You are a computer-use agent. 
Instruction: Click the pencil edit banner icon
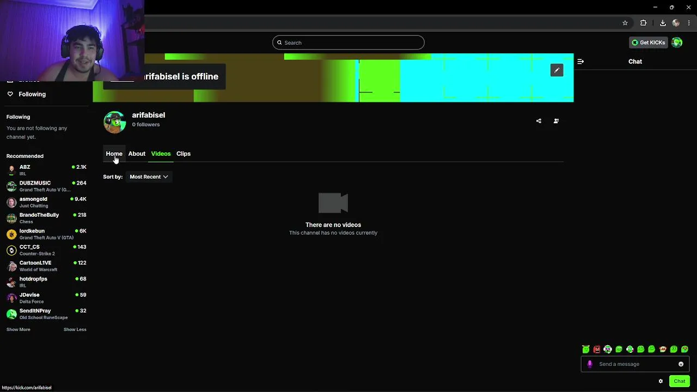point(557,70)
